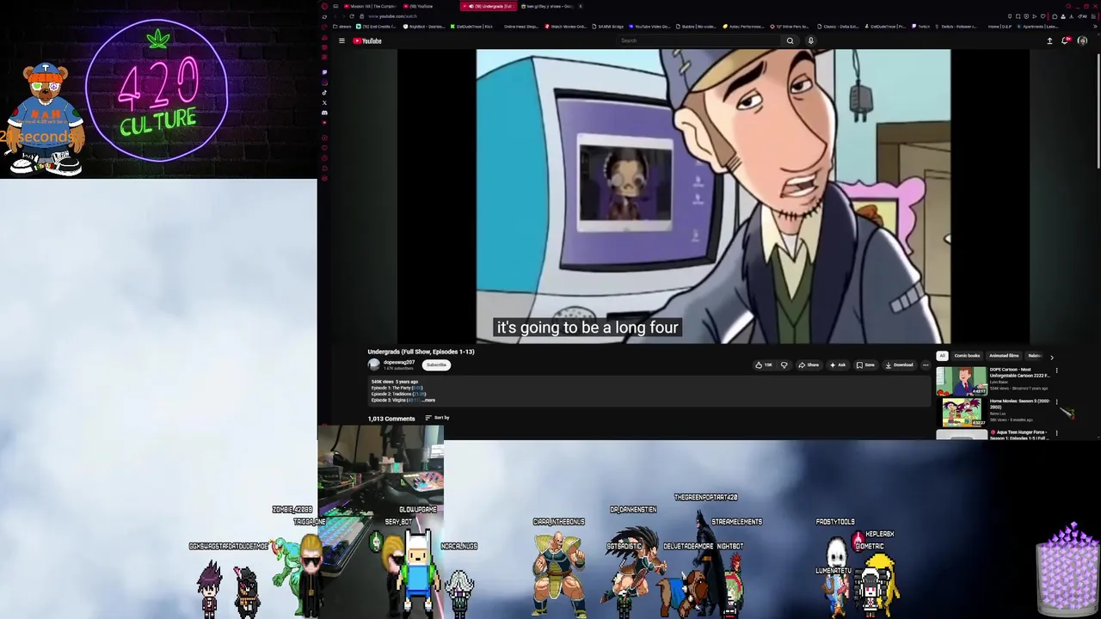Click the site info lock icon
Screen dimensions: 1101x619
(x=362, y=16)
